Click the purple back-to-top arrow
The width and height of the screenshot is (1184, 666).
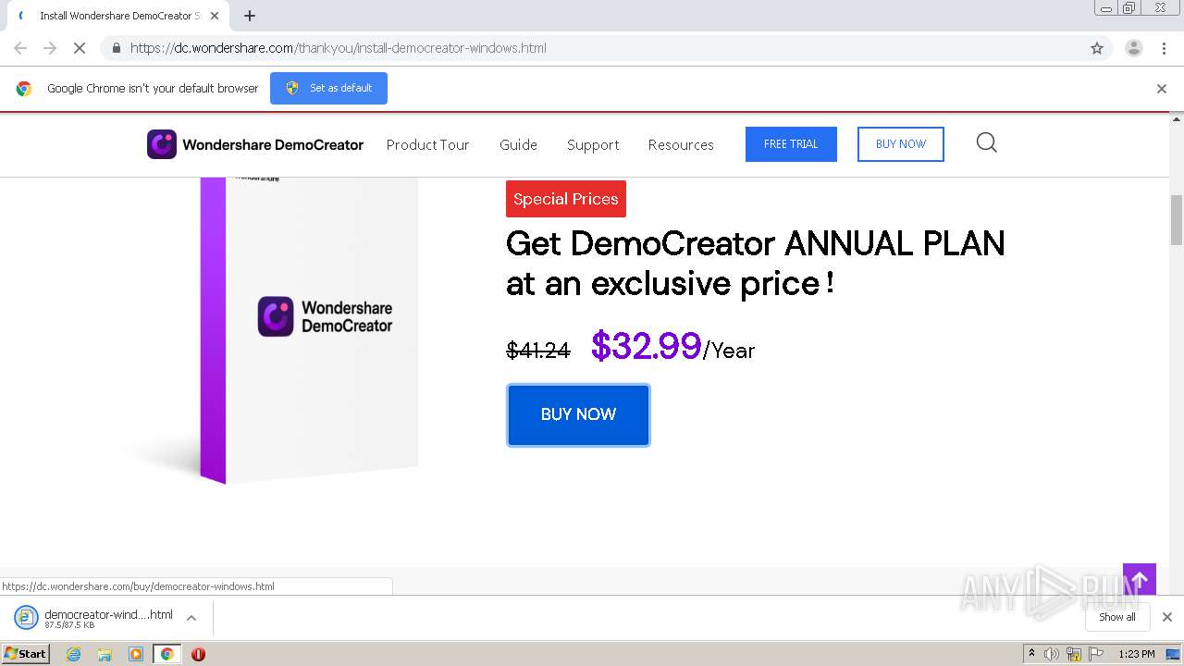tap(1140, 580)
